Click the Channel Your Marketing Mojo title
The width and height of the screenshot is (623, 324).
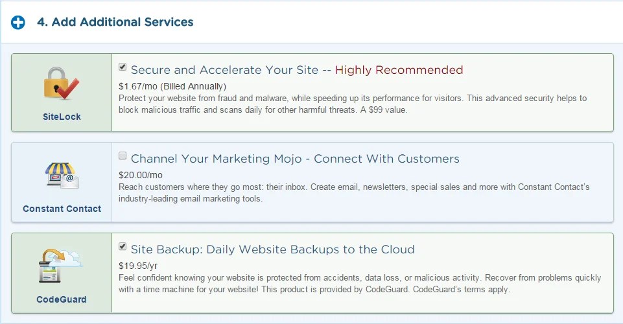295,159
